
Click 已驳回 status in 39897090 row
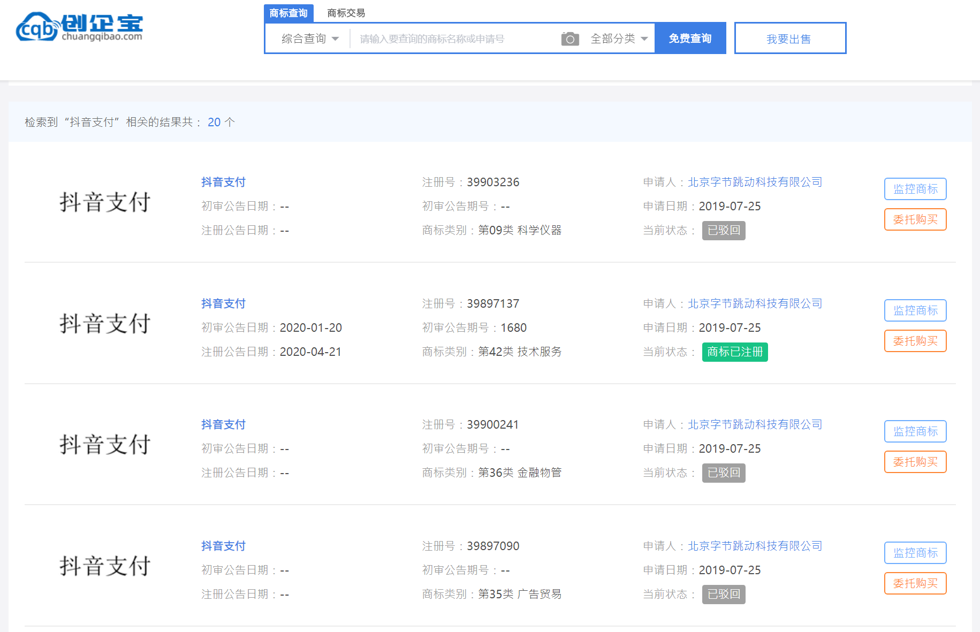[724, 595]
